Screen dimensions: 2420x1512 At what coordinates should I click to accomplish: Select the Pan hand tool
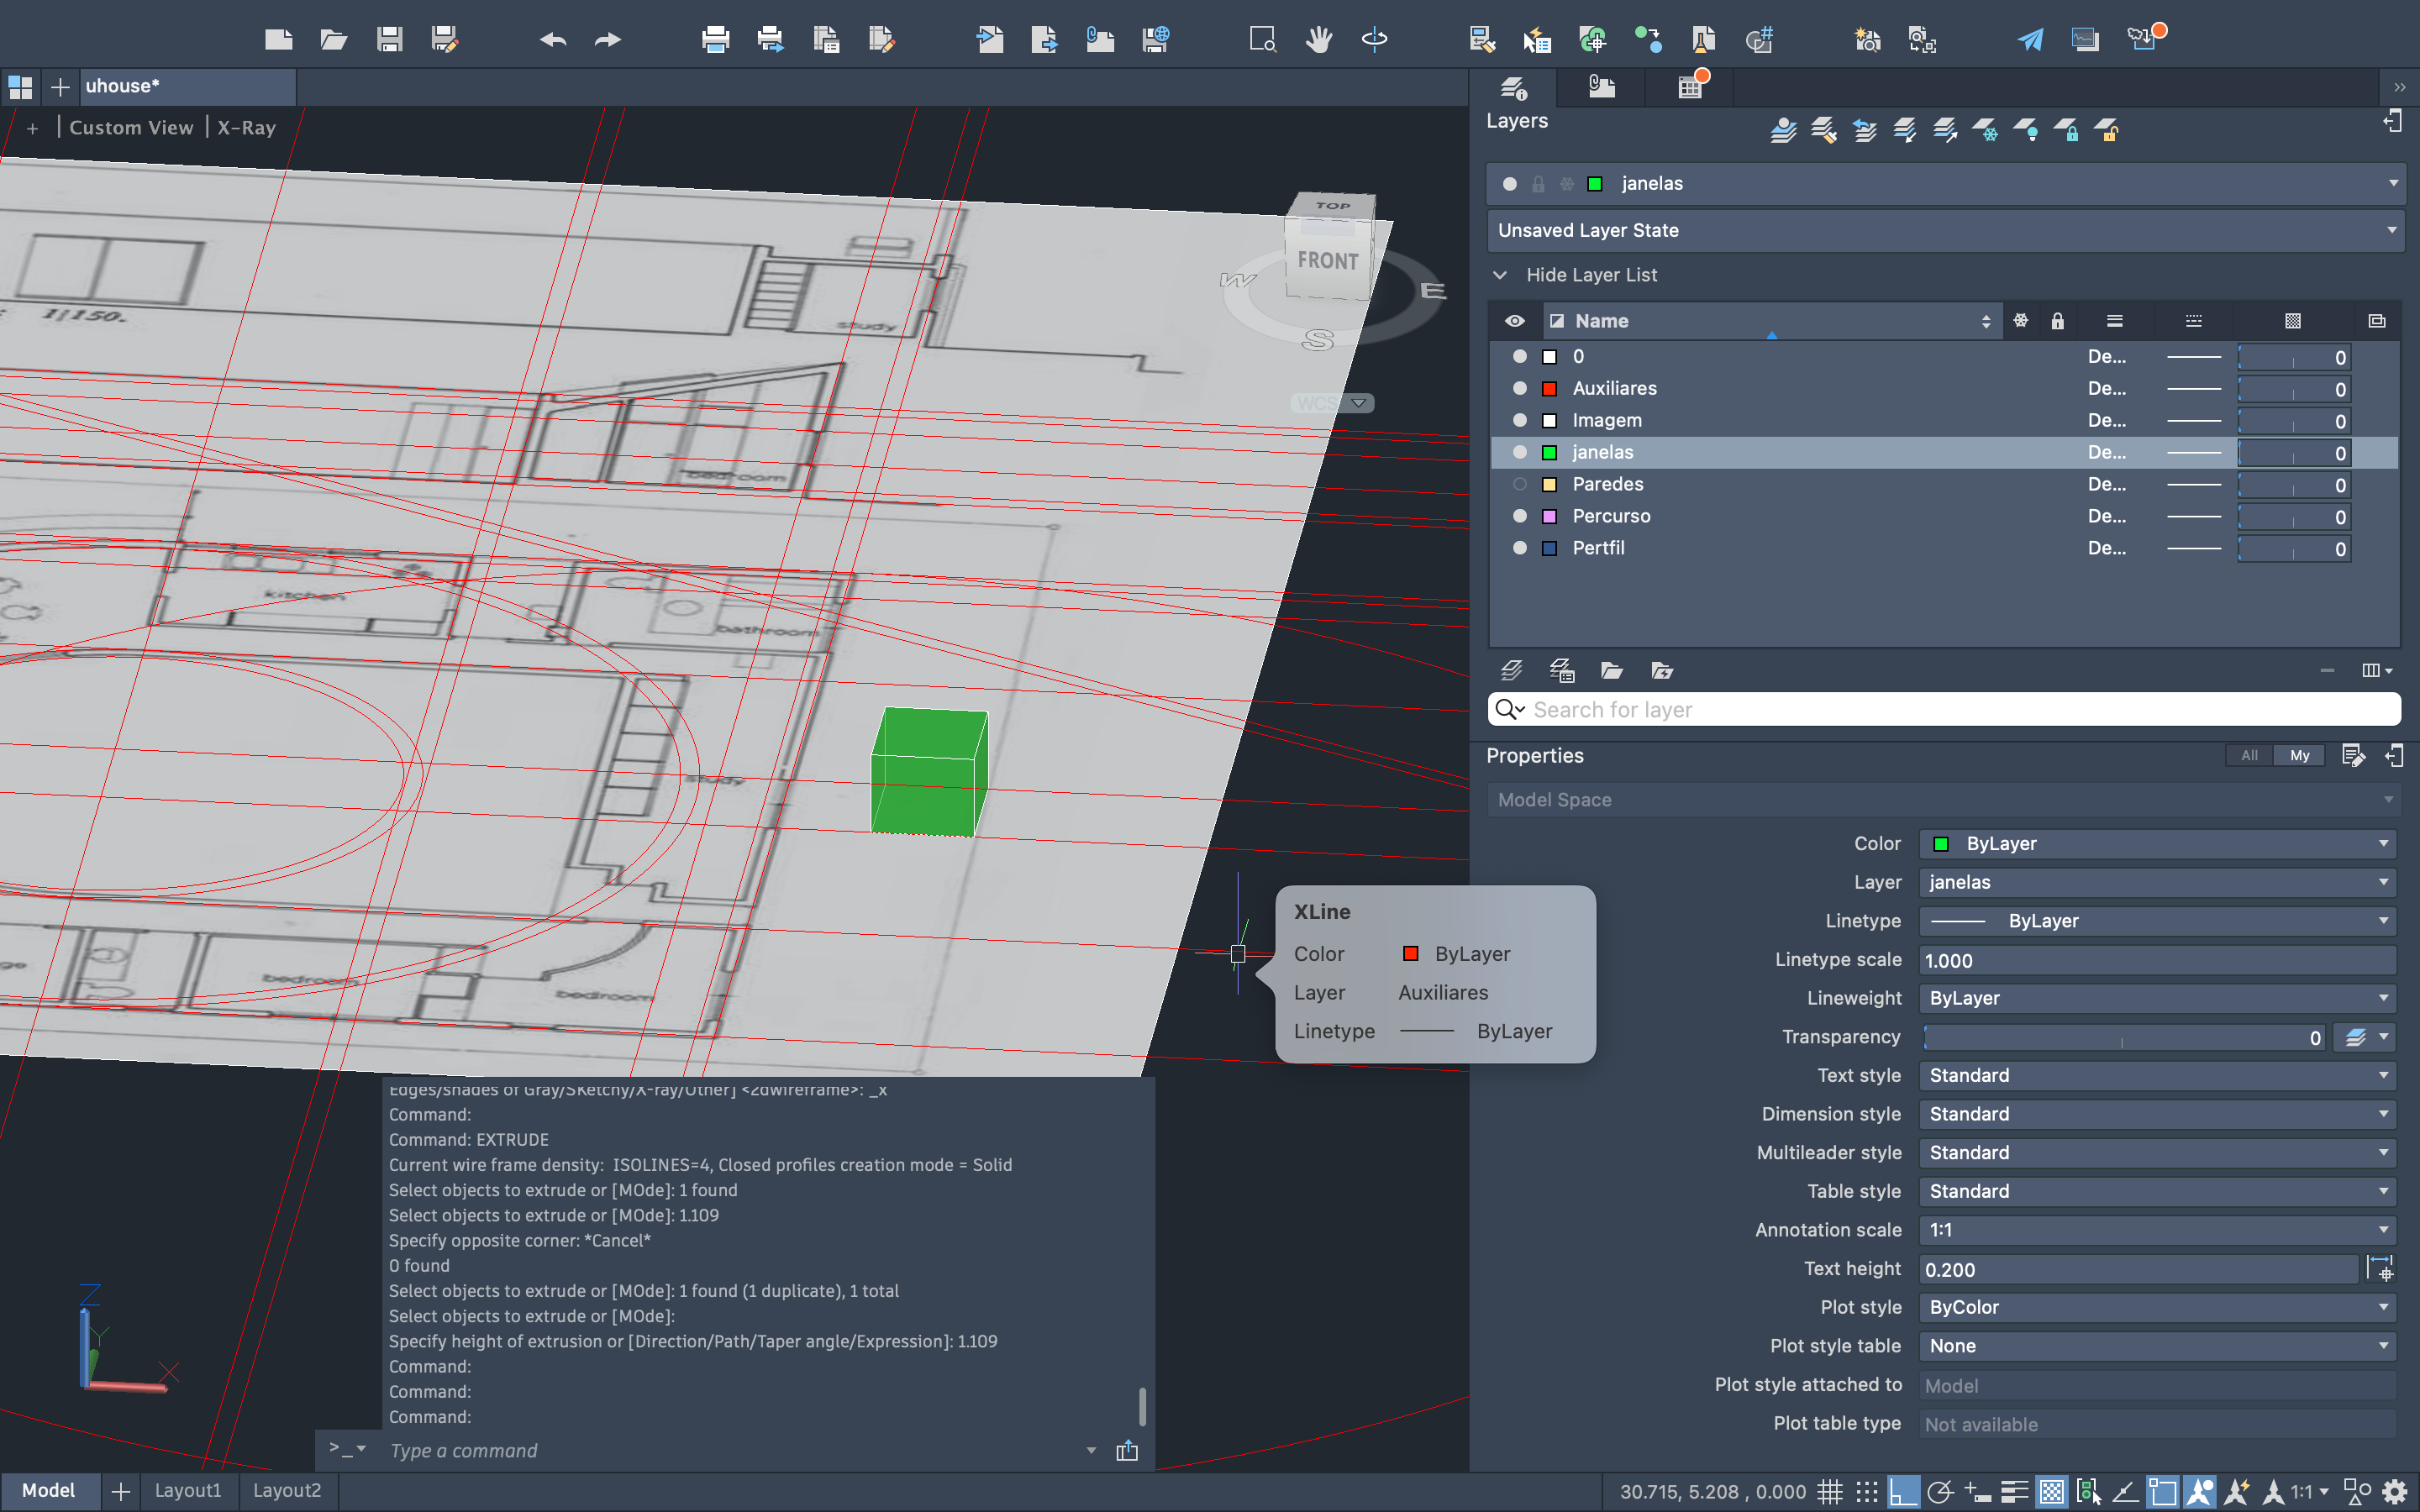coord(1319,39)
